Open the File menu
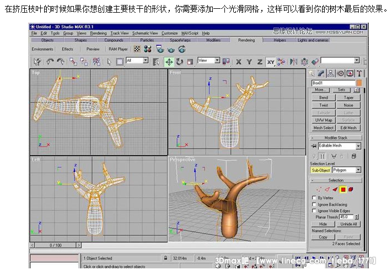This screenshot has width=392, height=270. pyautogui.click(x=34, y=33)
